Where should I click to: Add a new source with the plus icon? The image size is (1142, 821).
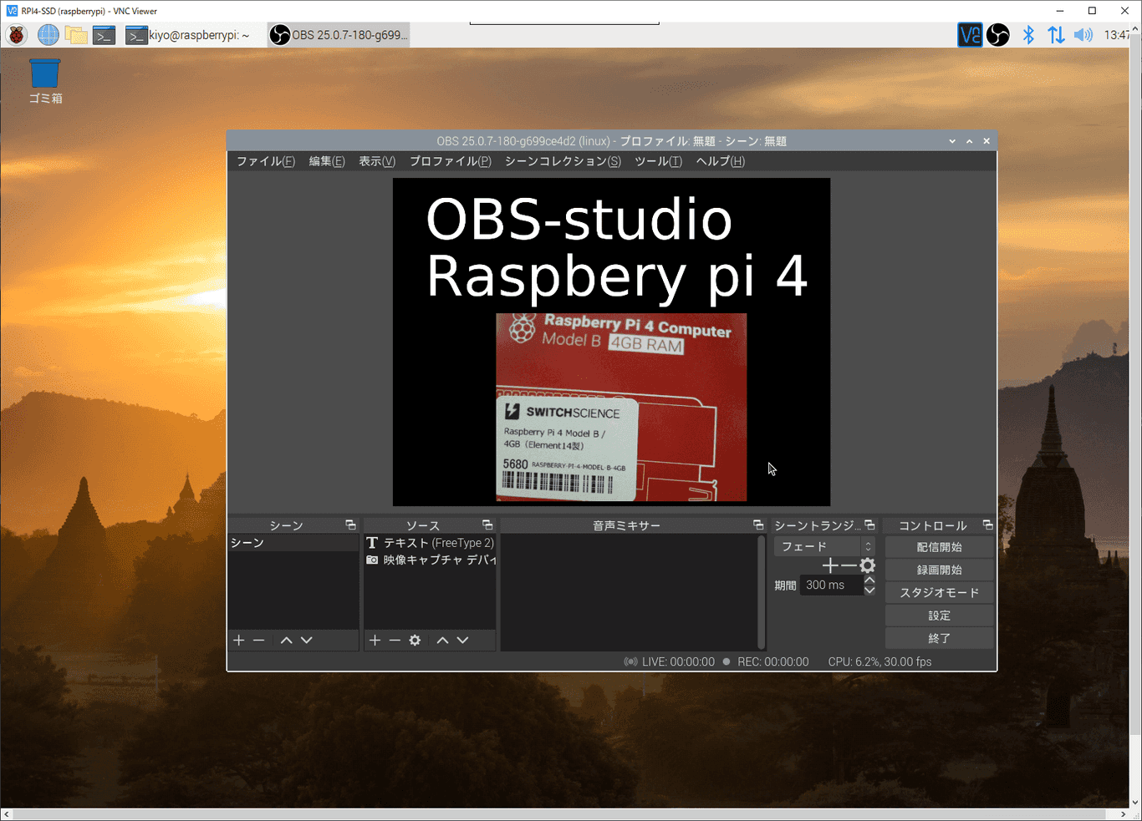click(375, 640)
